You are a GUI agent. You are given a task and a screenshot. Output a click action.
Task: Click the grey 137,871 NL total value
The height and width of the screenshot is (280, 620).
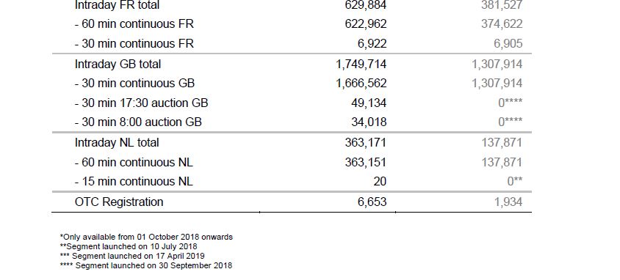click(x=502, y=142)
